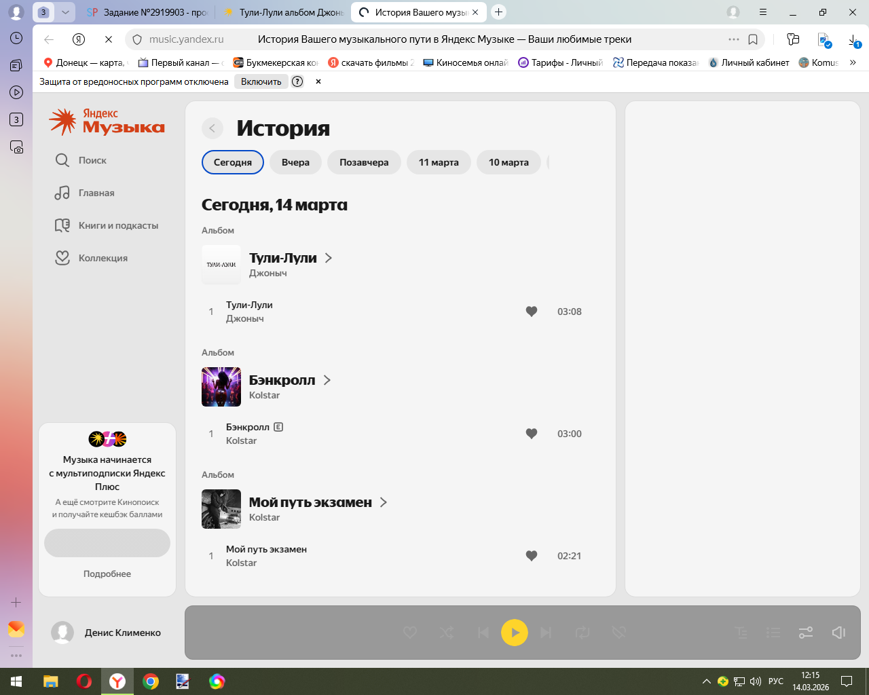Screen dimensions: 869x695
Task: Select the 11 марта history filter
Action: 439,162
